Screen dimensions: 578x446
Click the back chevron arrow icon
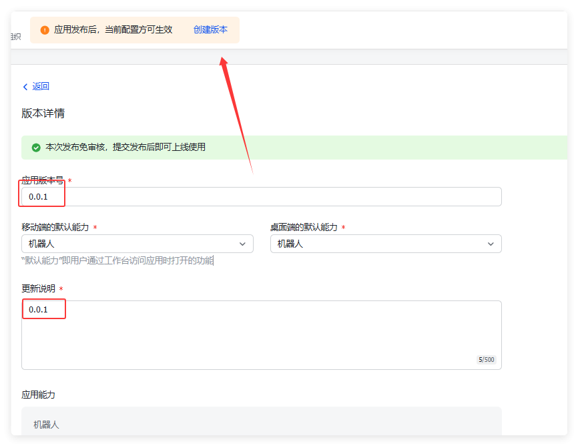[25, 87]
